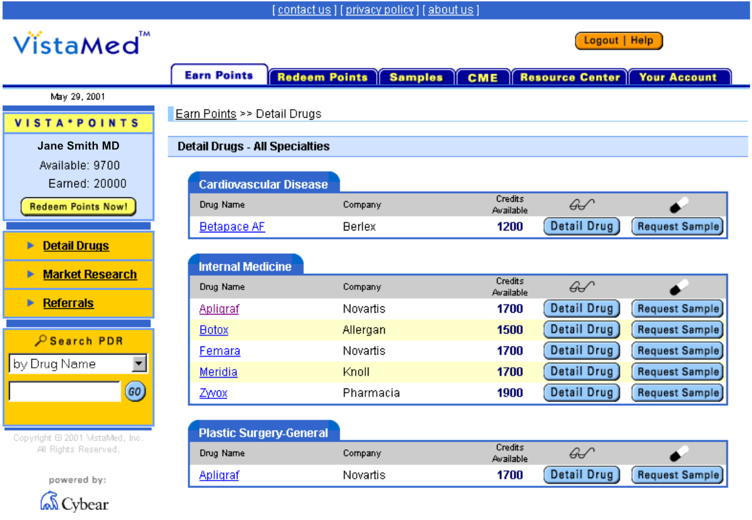Open the Zyvox drug link
752x520 pixels.
(213, 393)
